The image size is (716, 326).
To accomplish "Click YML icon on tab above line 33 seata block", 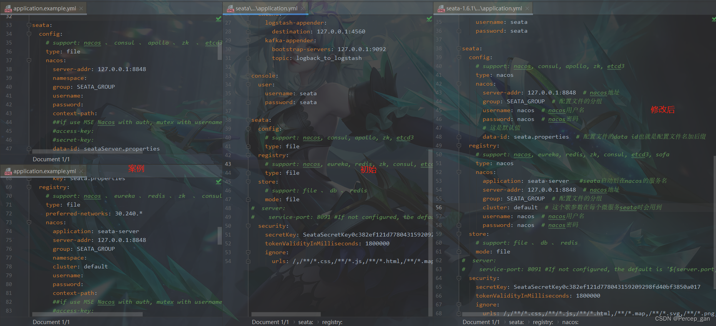I will pyautogui.click(x=8, y=8).
